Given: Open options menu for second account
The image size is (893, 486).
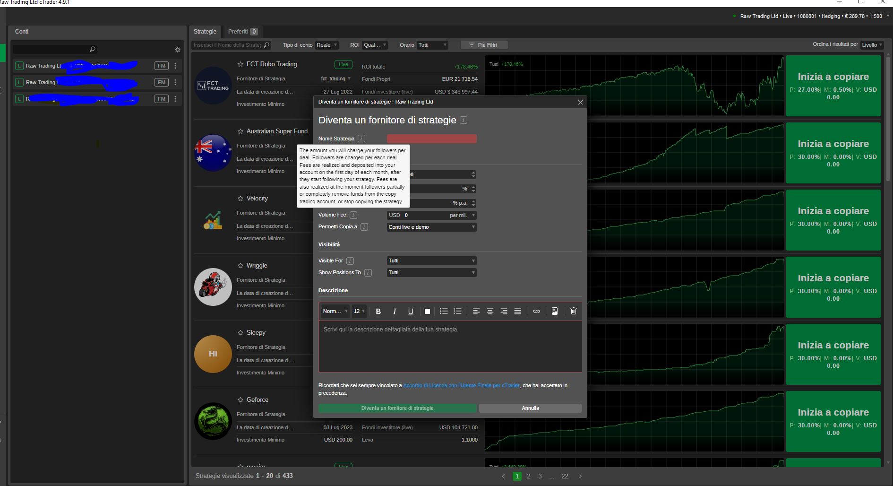Looking at the screenshot, I should click(175, 82).
